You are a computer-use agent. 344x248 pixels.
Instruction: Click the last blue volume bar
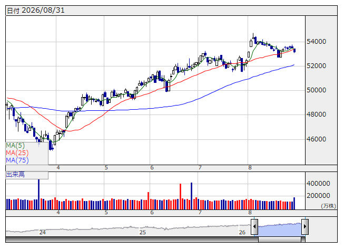294,203
